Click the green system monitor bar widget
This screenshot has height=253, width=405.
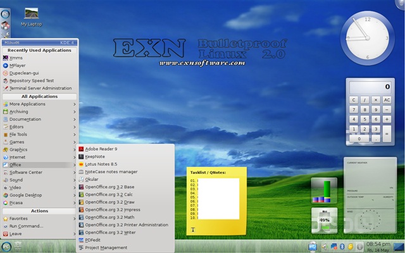point(324,190)
